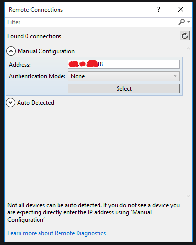Close the Remote Connections dialog

tap(181, 9)
